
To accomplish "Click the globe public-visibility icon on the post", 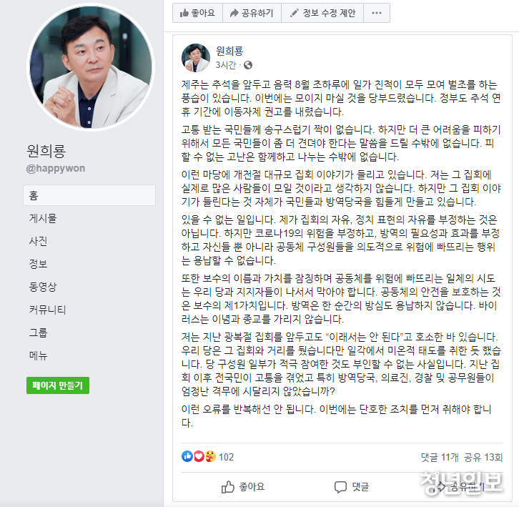I will coord(248,65).
